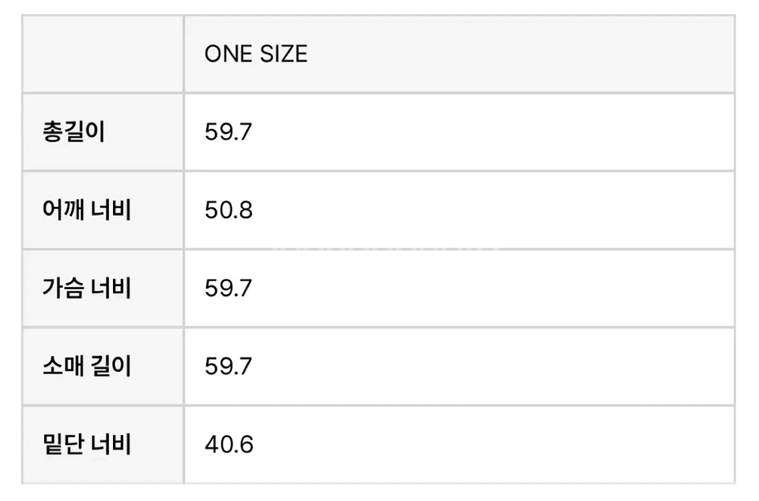This screenshot has height=501, width=759.
Task: Click blank header area beside ONE SIZE
Action: (x=520, y=53)
